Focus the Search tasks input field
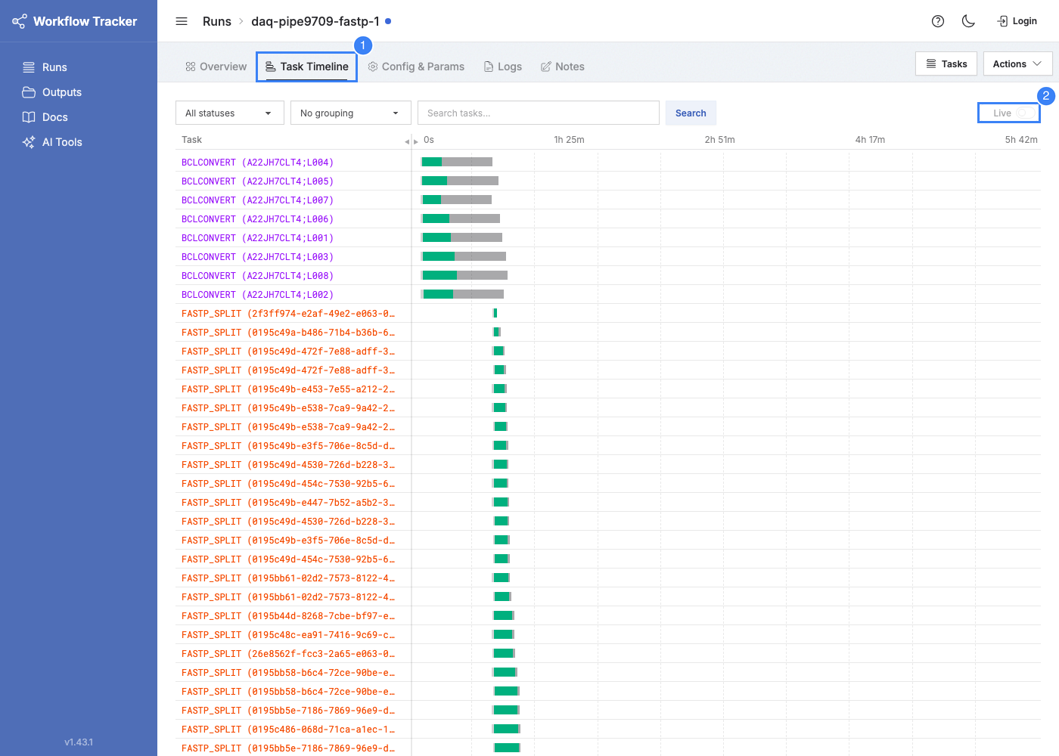The image size is (1059, 756). pyautogui.click(x=539, y=113)
